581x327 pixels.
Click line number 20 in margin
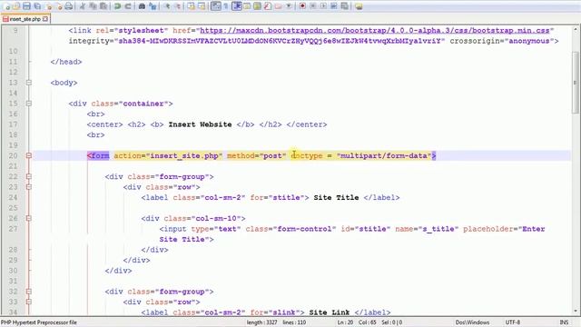click(13, 155)
